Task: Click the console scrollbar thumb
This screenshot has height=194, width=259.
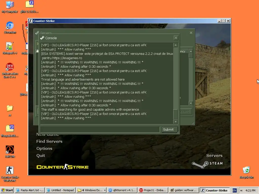Action: pyautogui.click(x=176, y=114)
